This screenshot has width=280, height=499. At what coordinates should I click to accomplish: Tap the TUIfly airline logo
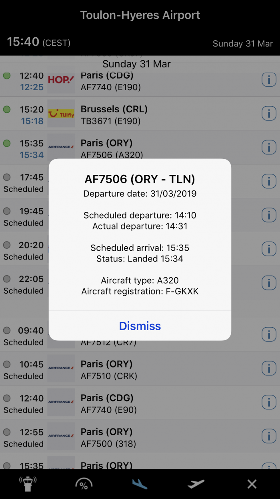click(x=61, y=114)
